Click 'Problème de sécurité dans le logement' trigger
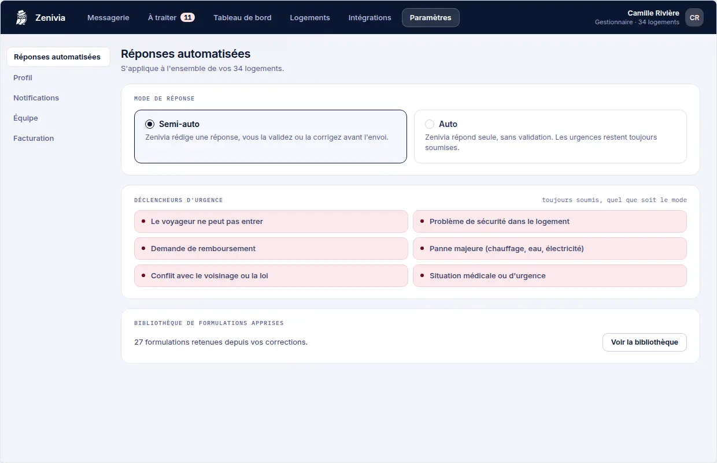 point(550,221)
